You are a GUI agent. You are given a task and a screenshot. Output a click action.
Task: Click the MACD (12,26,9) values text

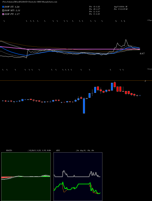(x=39, y=150)
